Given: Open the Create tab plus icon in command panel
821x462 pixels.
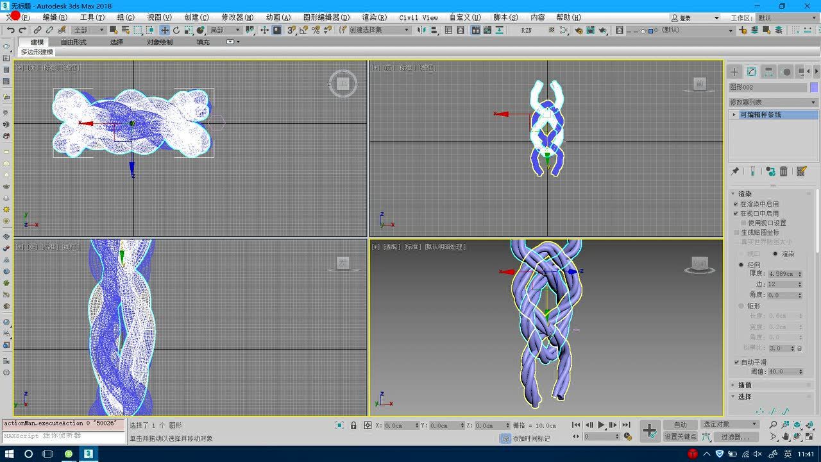Looking at the screenshot, I should point(735,72).
